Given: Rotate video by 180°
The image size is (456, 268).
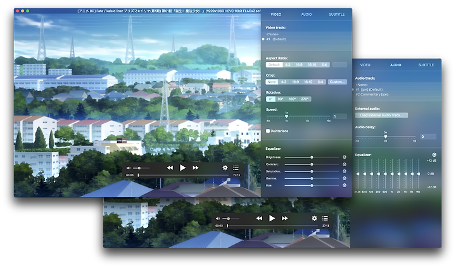Looking at the screenshot, I should click(292, 99).
